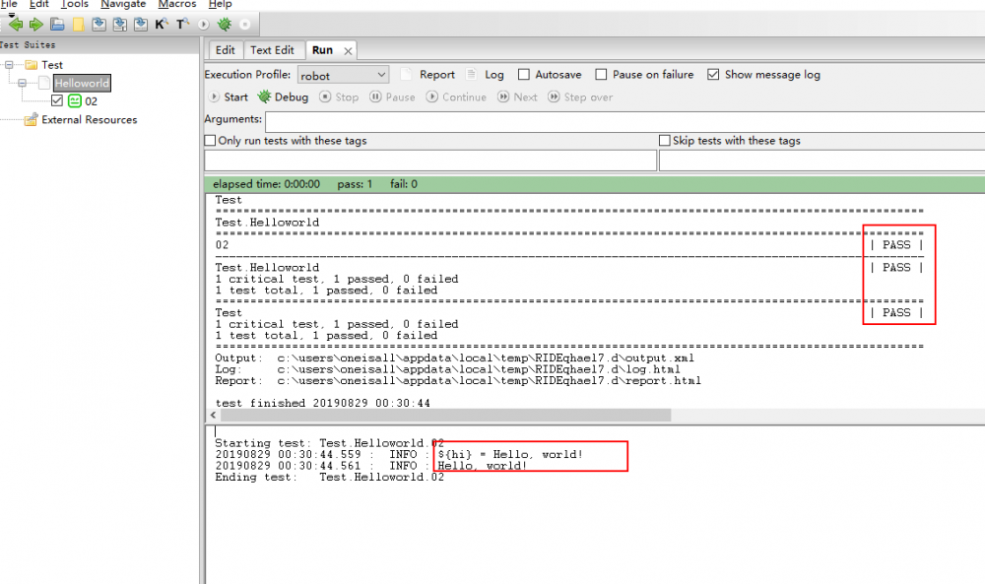Open the Execution Profile robot dropdown
The image size is (985, 584).
[x=343, y=75]
